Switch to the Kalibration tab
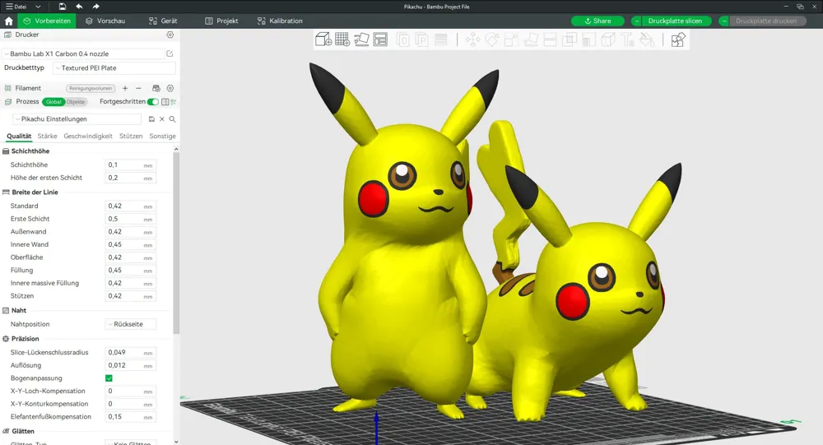This screenshot has height=445, width=823. pyautogui.click(x=280, y=21)
